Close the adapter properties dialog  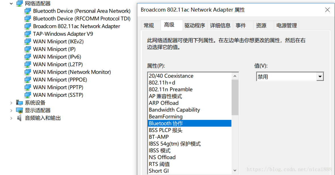327,10
